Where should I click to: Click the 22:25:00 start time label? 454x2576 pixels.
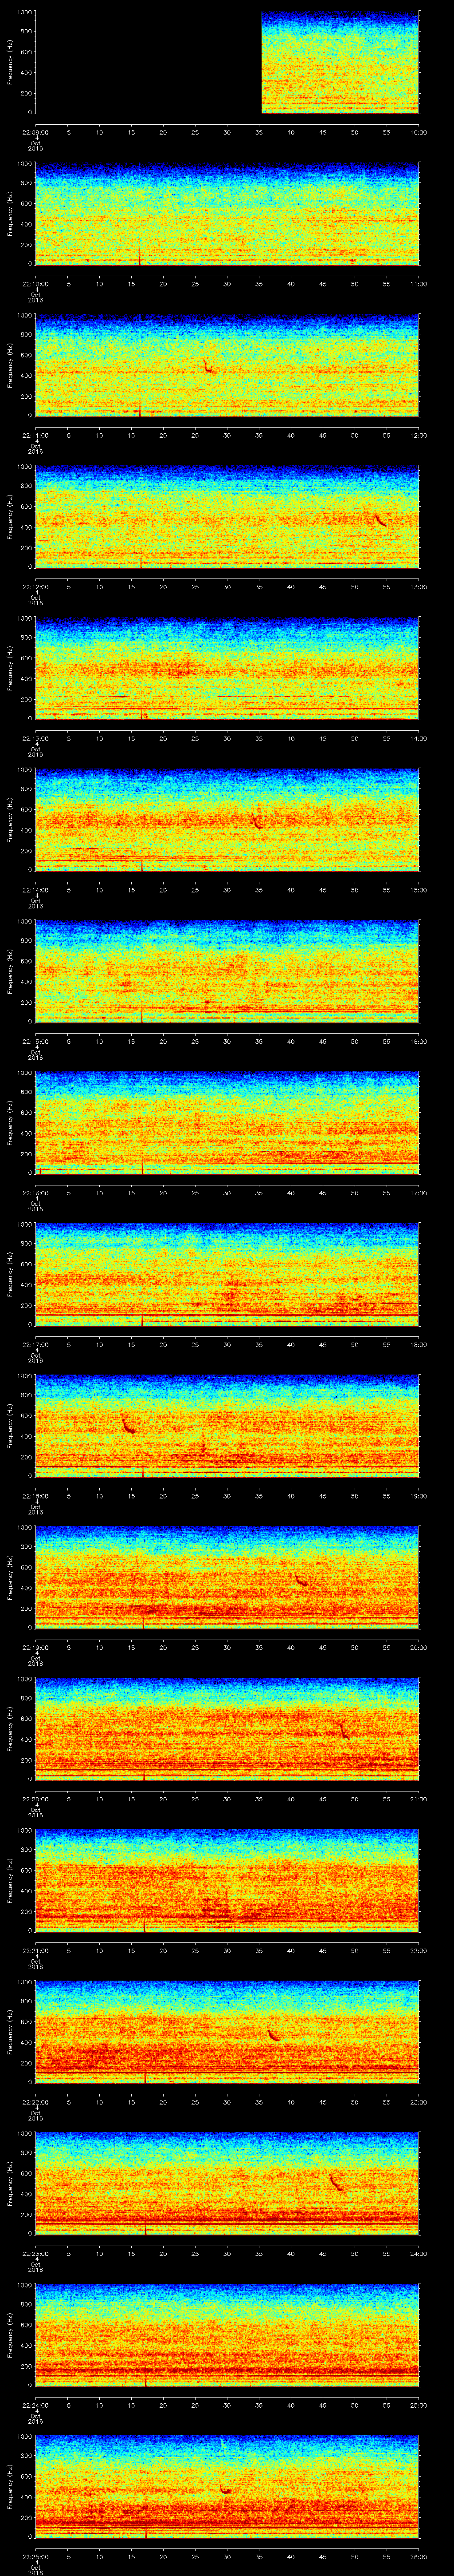click(36, 2557)
